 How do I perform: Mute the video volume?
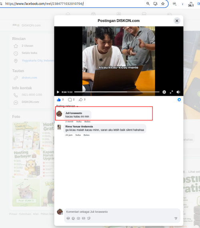pos(178,92)
